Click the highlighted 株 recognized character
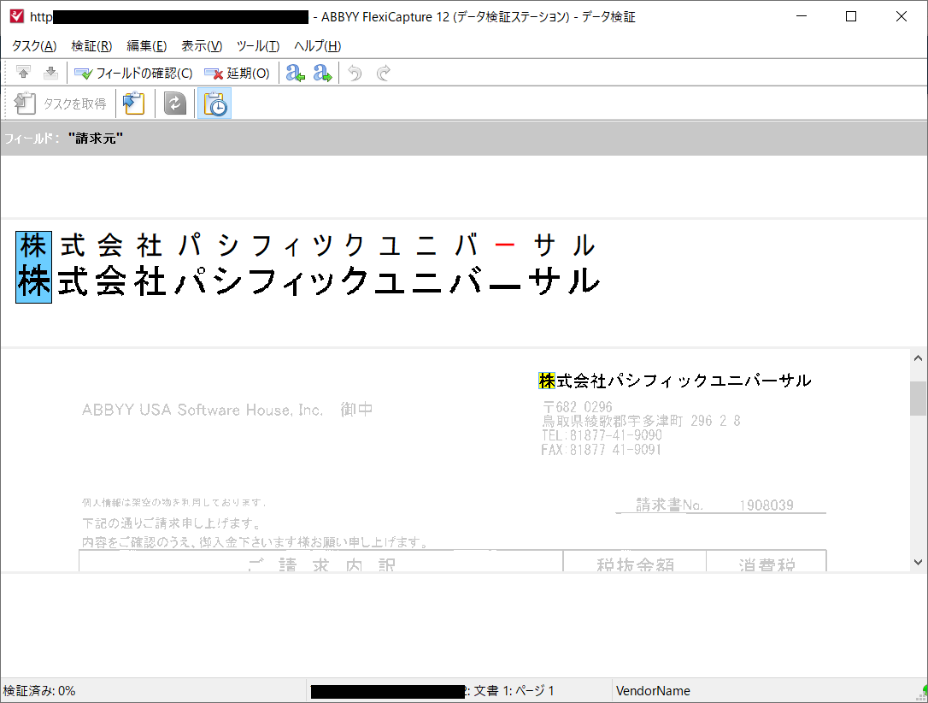 (x=33, y=246)
